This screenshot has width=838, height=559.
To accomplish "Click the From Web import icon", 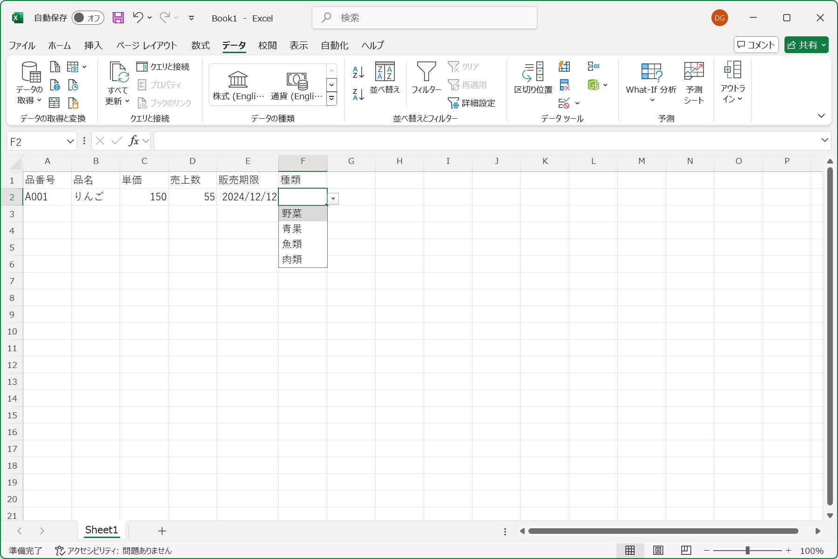I will click(x=55, y=85).
